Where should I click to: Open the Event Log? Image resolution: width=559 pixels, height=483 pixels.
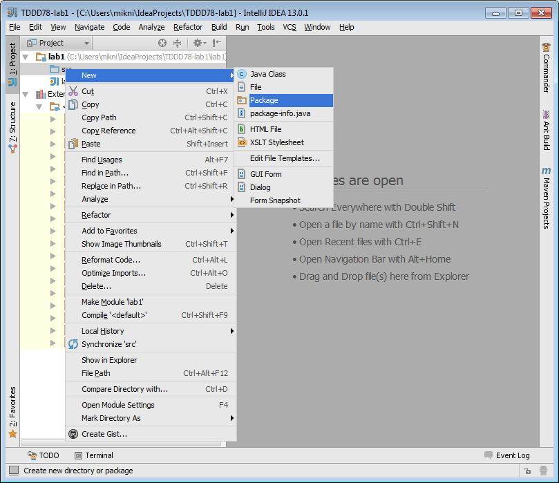(506, 455)
